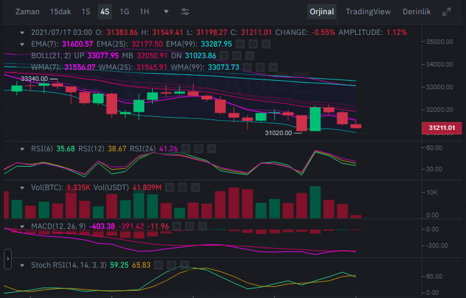Image resolution: width=466 pixels, height=298 pixels.
Task: Remove the MACD indicator with its X
Action: click(203, 226)
